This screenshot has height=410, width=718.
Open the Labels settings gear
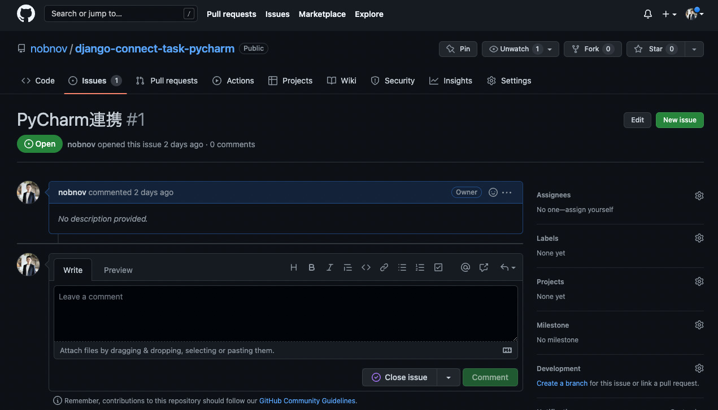click(x=699, y=237)
